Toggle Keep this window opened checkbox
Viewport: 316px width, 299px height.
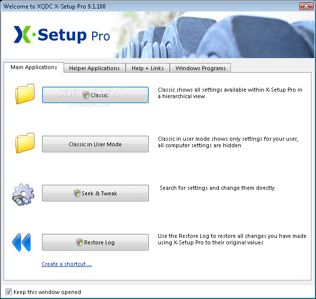(x=9, y=292)
